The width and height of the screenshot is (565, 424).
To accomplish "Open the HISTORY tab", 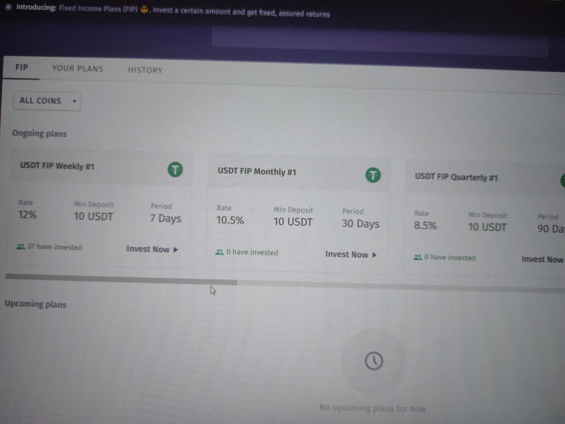I will (x=145, y=70).
